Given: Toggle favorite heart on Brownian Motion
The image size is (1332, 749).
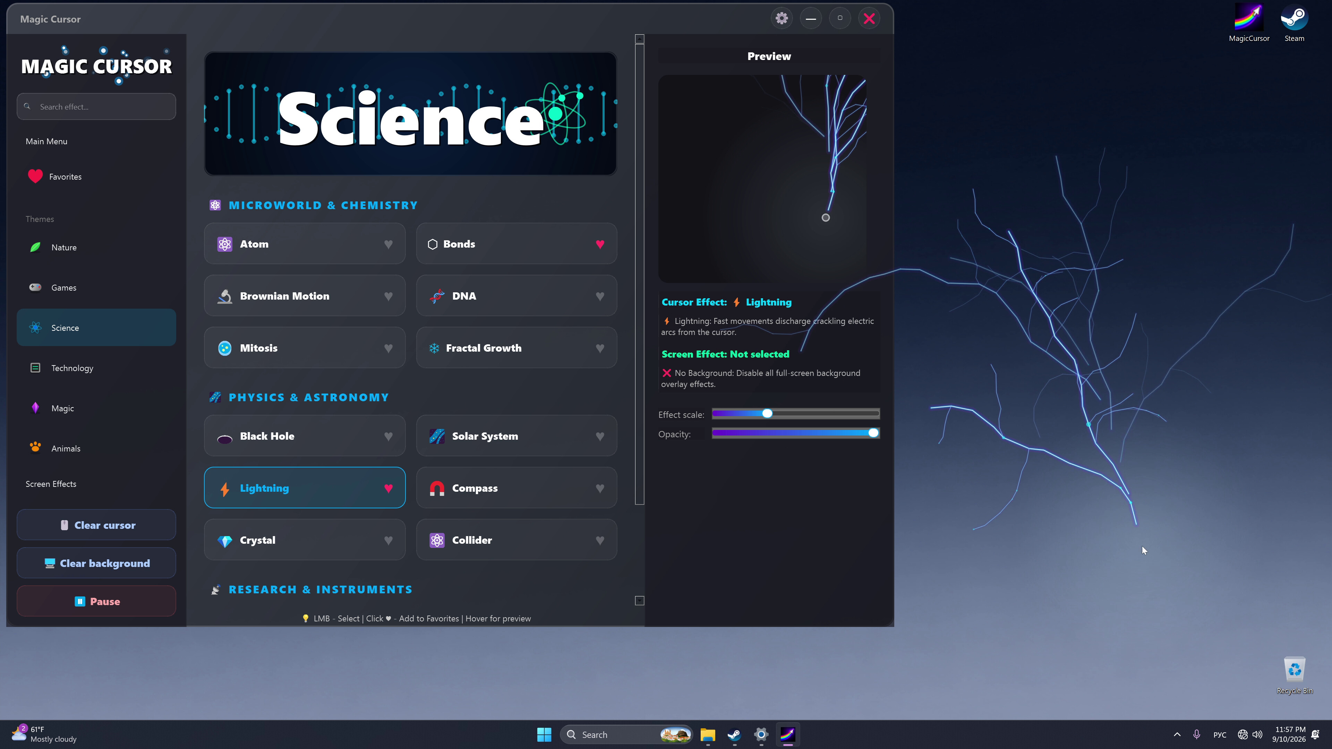Looking at the screenshot, I should click(388, 296).
